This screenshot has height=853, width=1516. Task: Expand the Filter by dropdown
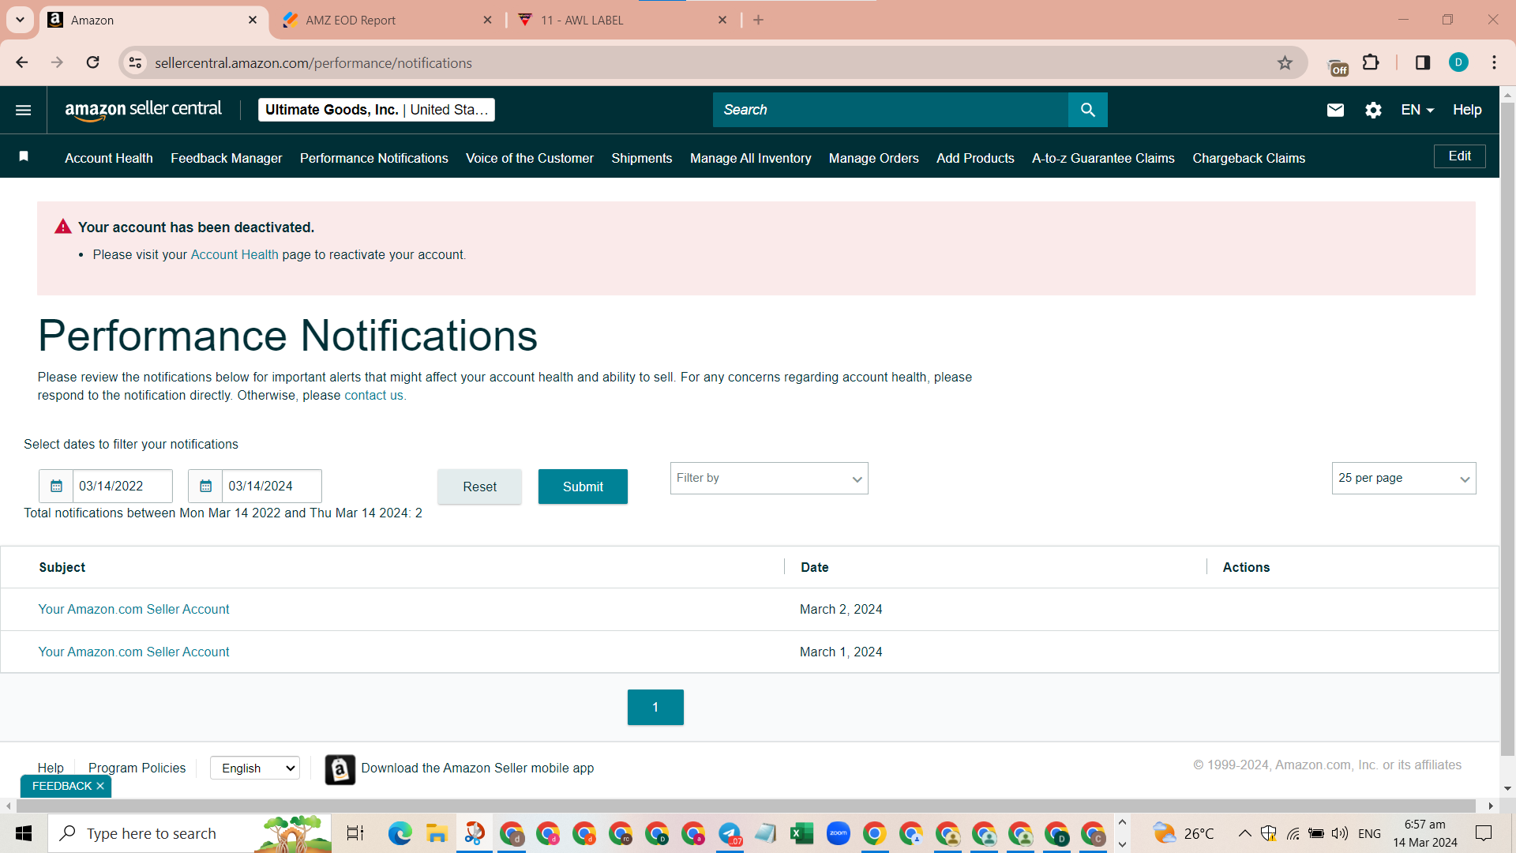click(769, 479)
